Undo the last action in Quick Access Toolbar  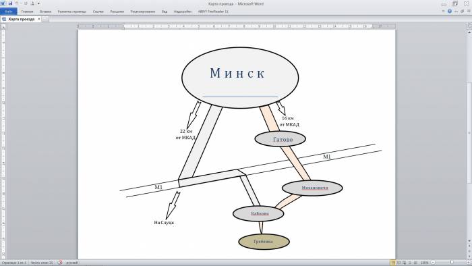(17, 3)
